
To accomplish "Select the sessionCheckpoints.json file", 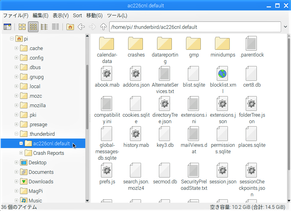I will 252,180.
